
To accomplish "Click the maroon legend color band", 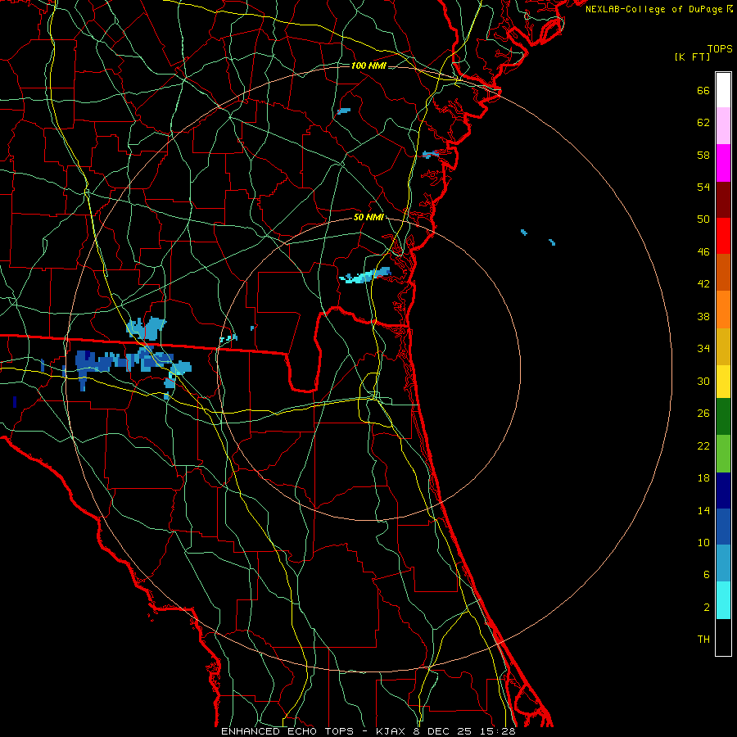I will pos(723,201).
